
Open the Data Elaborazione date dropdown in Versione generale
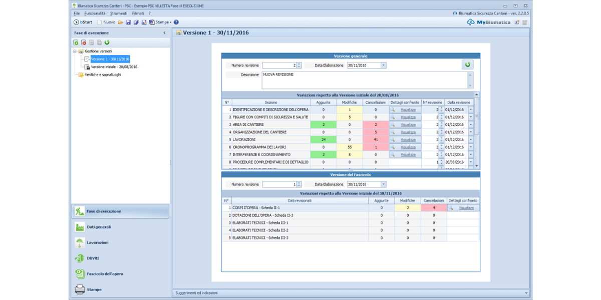[383, 65]
